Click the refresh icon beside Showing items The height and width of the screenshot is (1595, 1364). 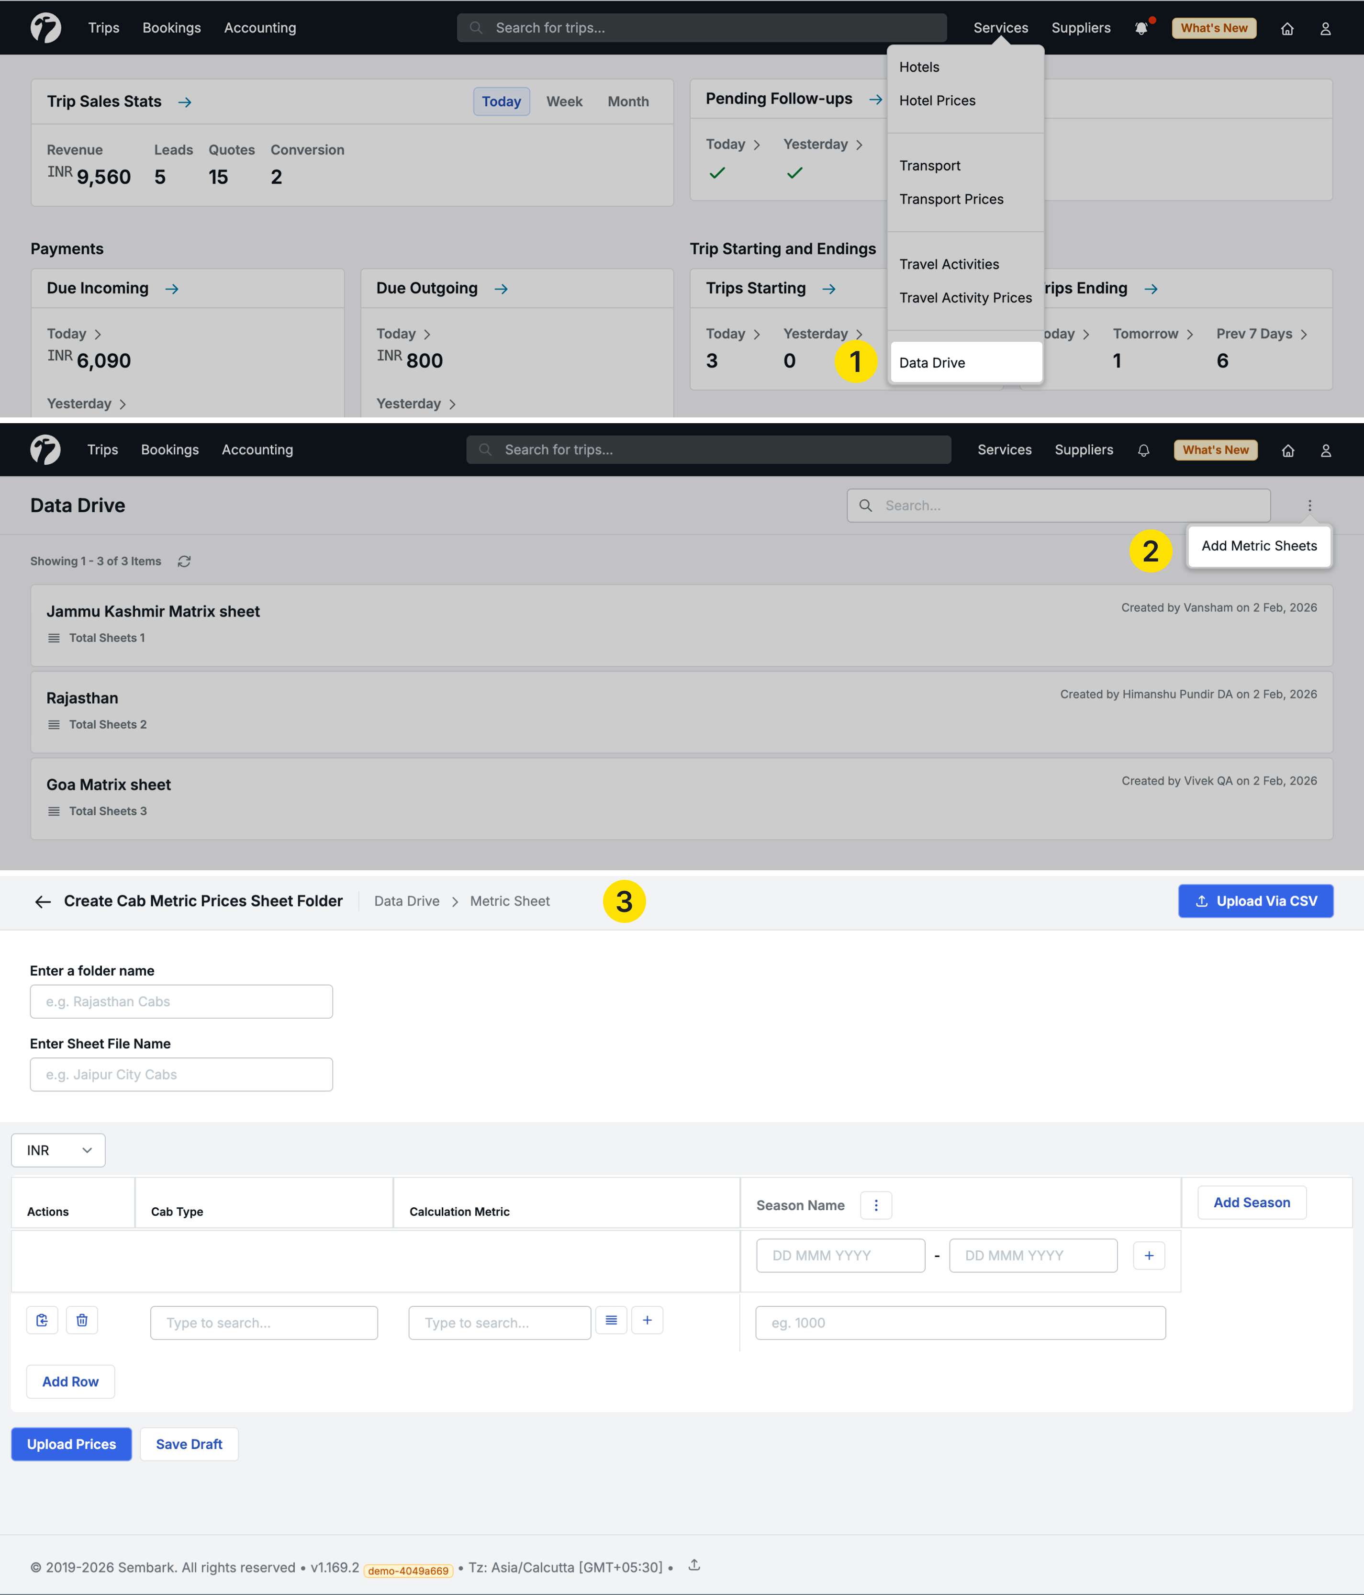tap(184, 561)
